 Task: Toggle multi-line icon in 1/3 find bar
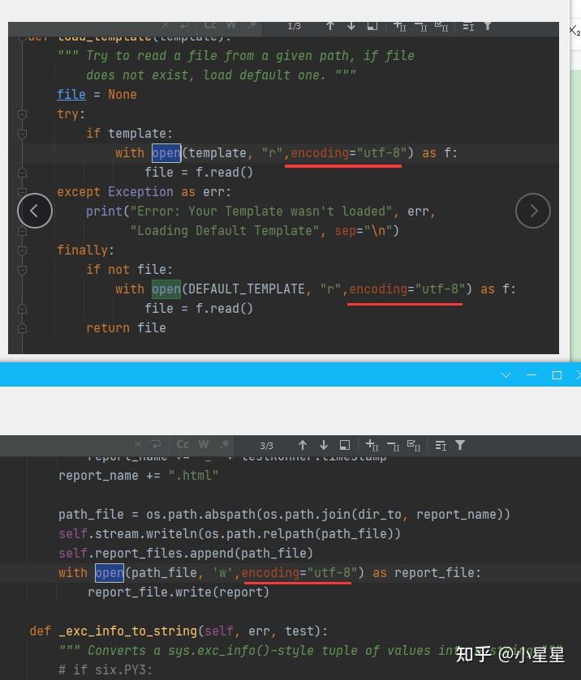468,27
